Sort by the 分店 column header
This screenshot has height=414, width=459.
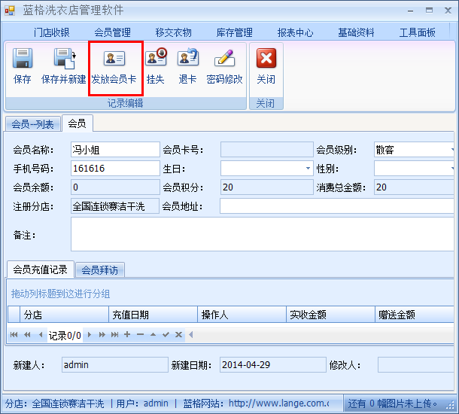(x=65, y=315)
